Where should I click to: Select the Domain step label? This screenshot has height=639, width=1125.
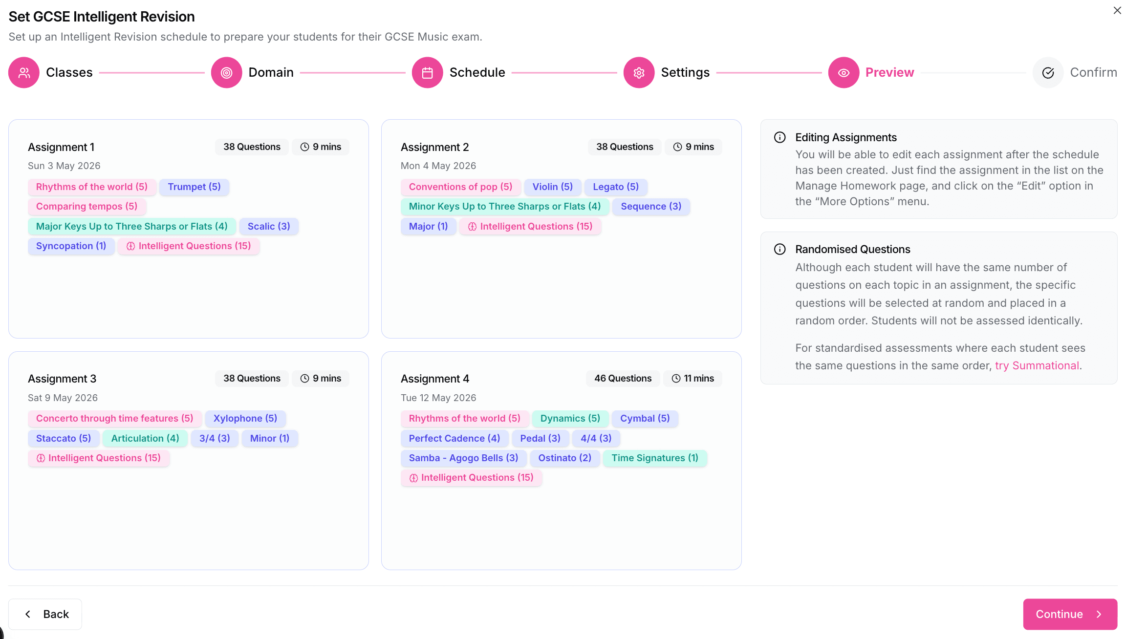coord(271,72)
